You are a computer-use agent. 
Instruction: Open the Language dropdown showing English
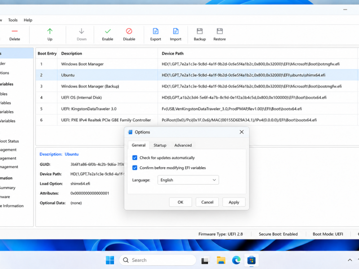tap(188, 180)
